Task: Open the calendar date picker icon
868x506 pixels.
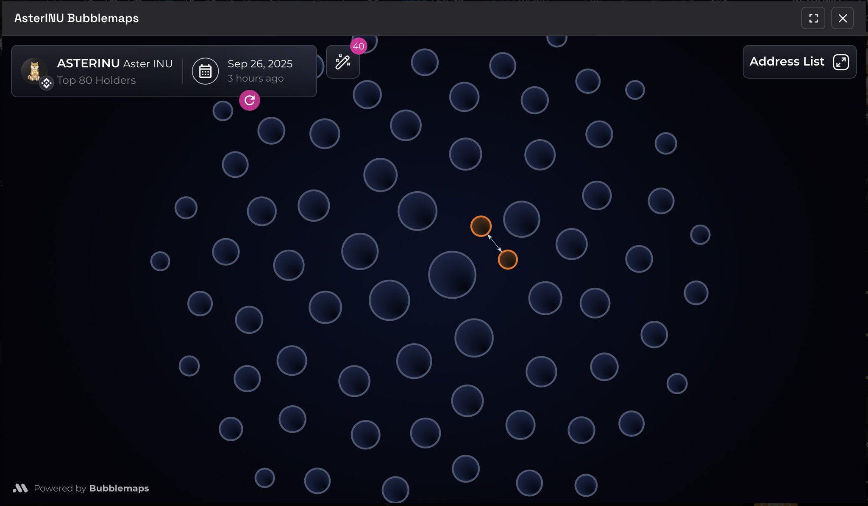Action: [205, 71]
